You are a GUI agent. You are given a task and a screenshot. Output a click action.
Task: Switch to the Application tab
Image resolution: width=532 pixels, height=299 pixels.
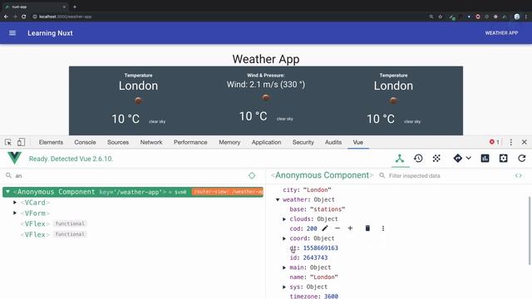(x=266, y=142)
